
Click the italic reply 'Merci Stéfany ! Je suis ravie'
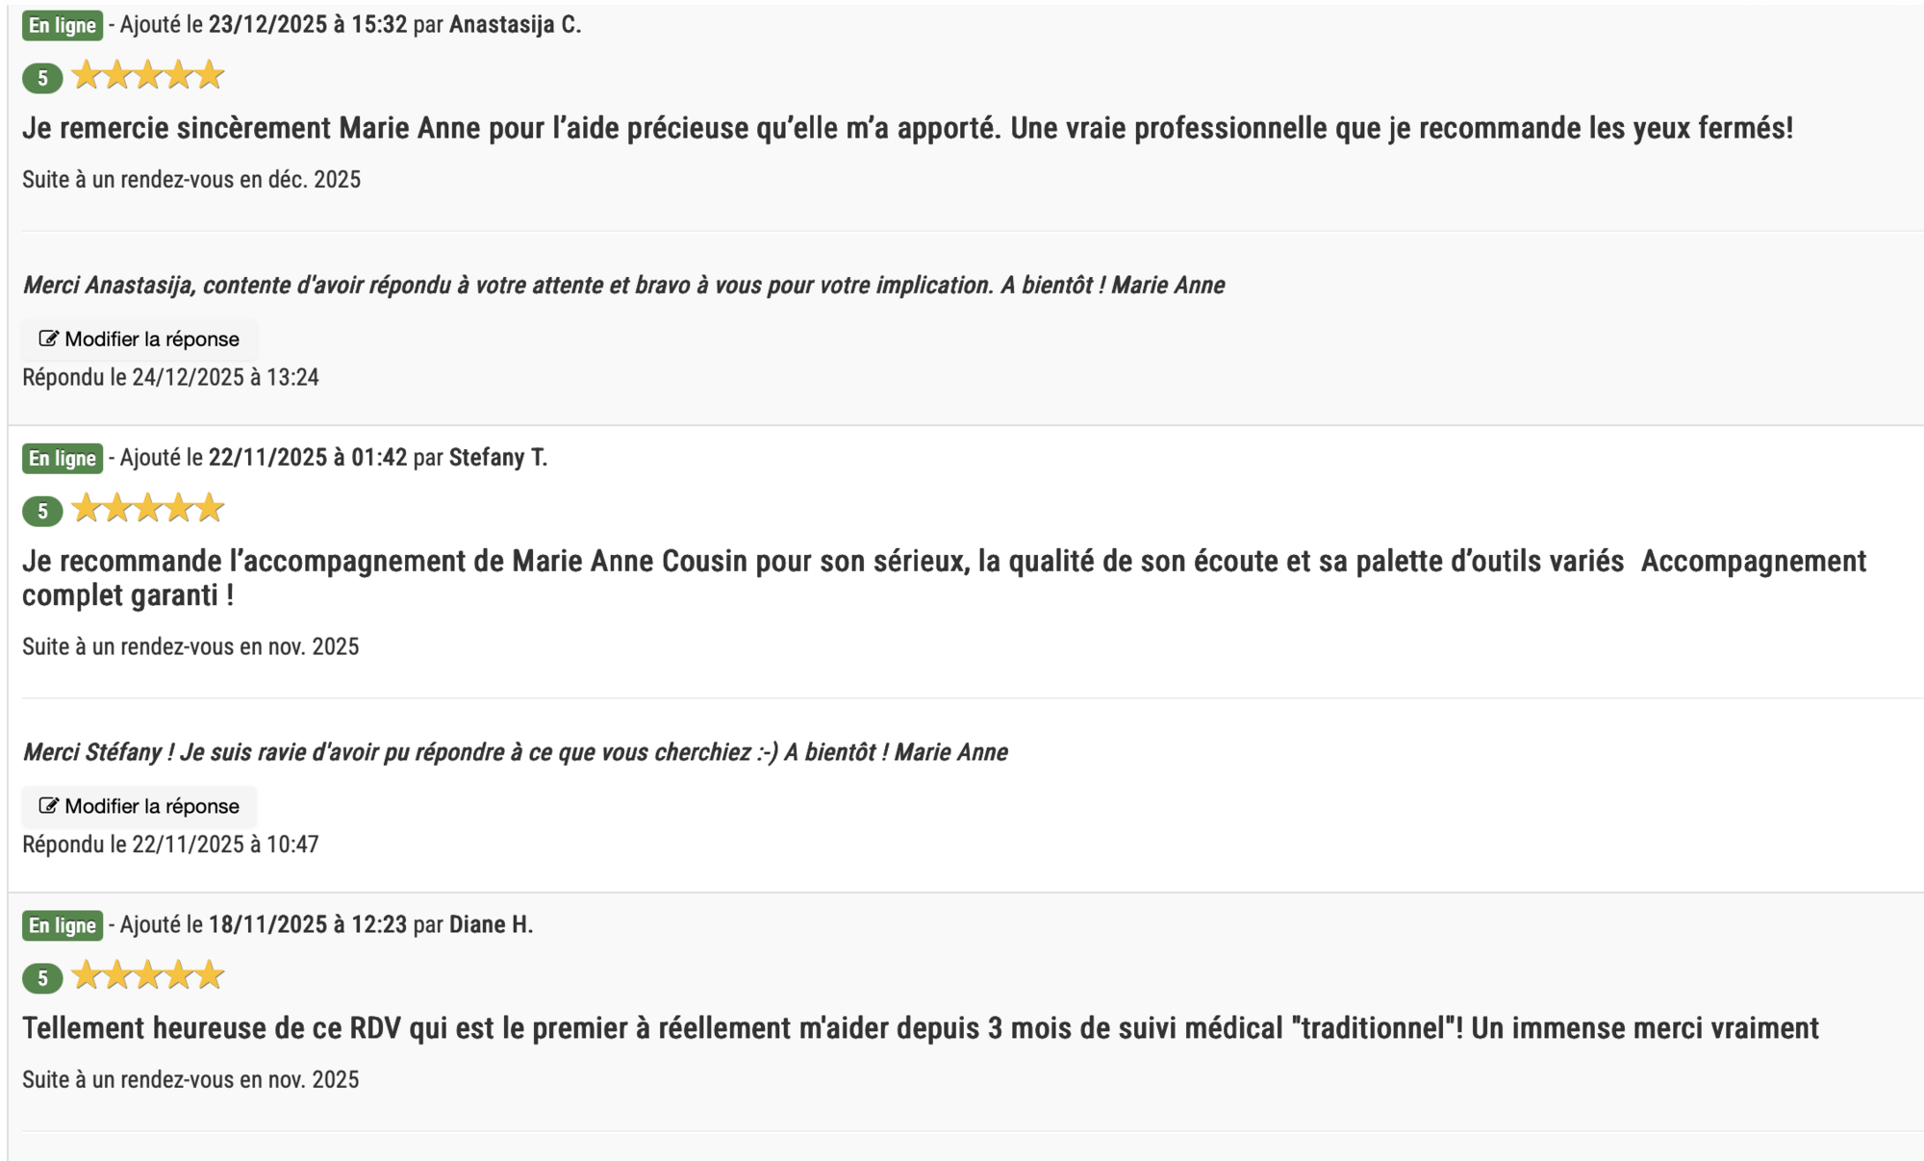(x=515, y=752)
